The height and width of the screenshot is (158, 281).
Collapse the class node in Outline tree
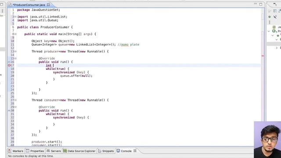pos(269,31)
